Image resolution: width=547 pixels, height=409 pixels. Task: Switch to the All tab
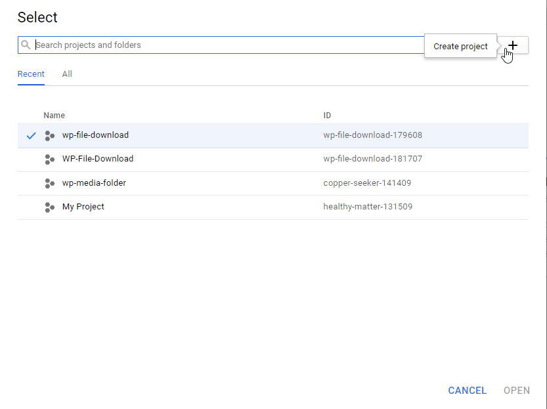[67, 74]
